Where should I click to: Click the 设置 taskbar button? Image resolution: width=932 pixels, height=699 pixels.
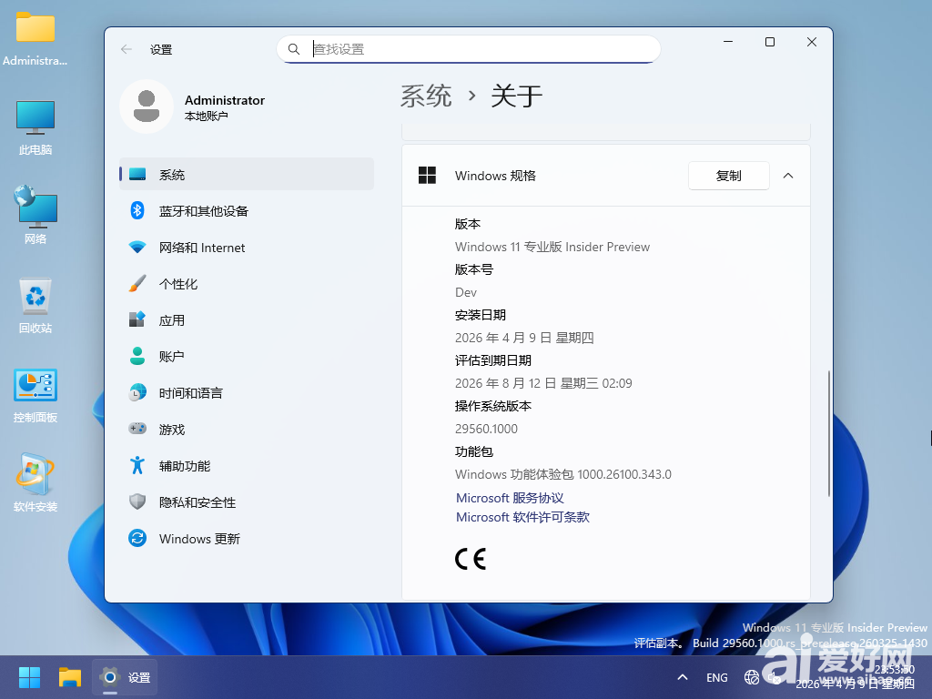click(x=125, y=677)
